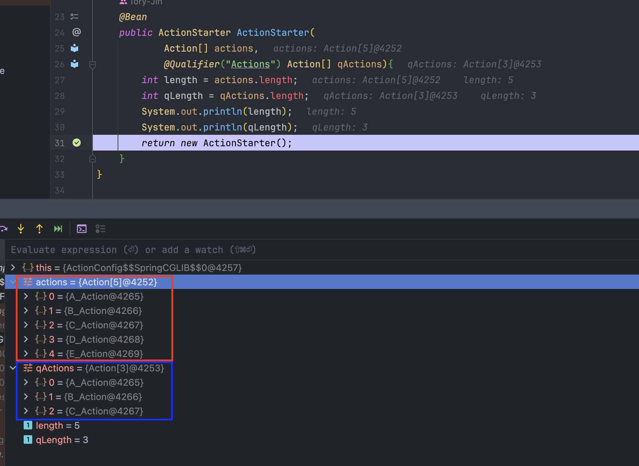Expand the 'this' variable node
639x466 pixels.
click(13, 267)
